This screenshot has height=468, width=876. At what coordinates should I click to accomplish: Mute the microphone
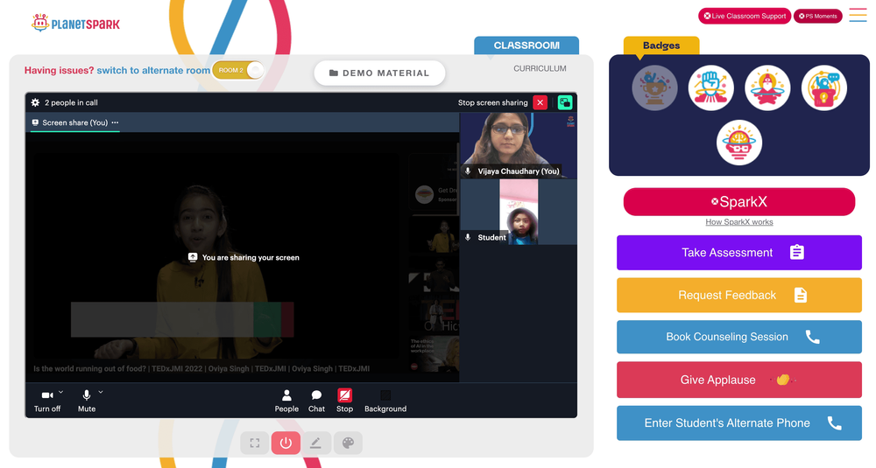click(x=87, y=401)
